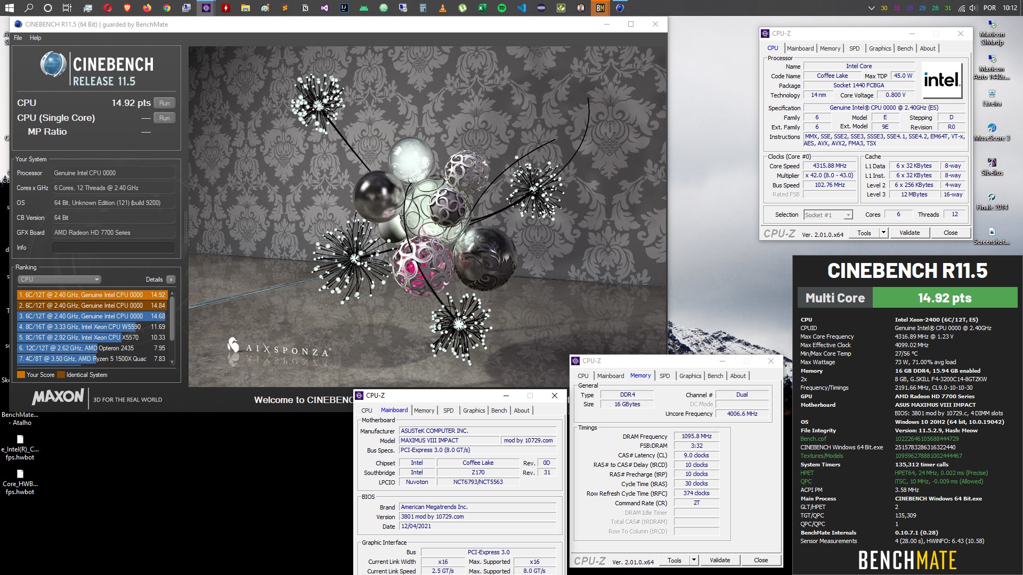The image size is (1023, 575).
Task: Select ranking row 7 Ryzen 5 1500X
Action: pos(92,359)
